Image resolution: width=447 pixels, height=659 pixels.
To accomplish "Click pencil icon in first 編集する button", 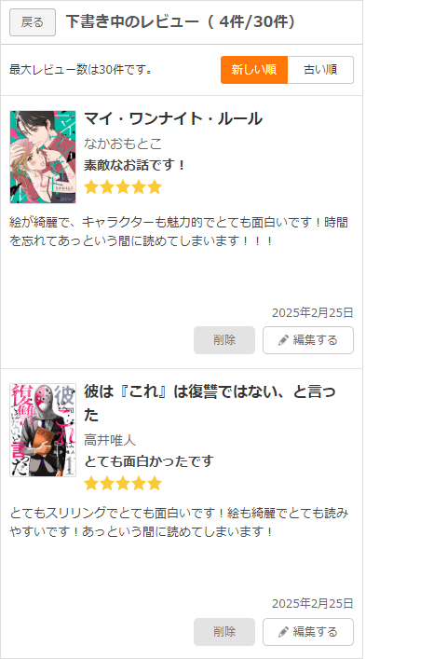I will pos(283,340).
